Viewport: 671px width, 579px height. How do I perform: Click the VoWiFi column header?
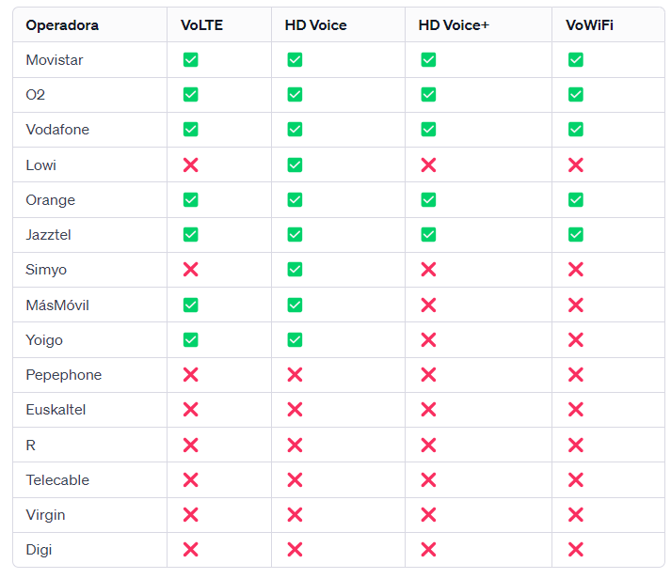589,25
